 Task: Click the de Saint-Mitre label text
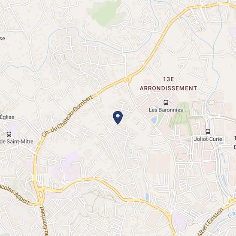(x=17, y=142)
